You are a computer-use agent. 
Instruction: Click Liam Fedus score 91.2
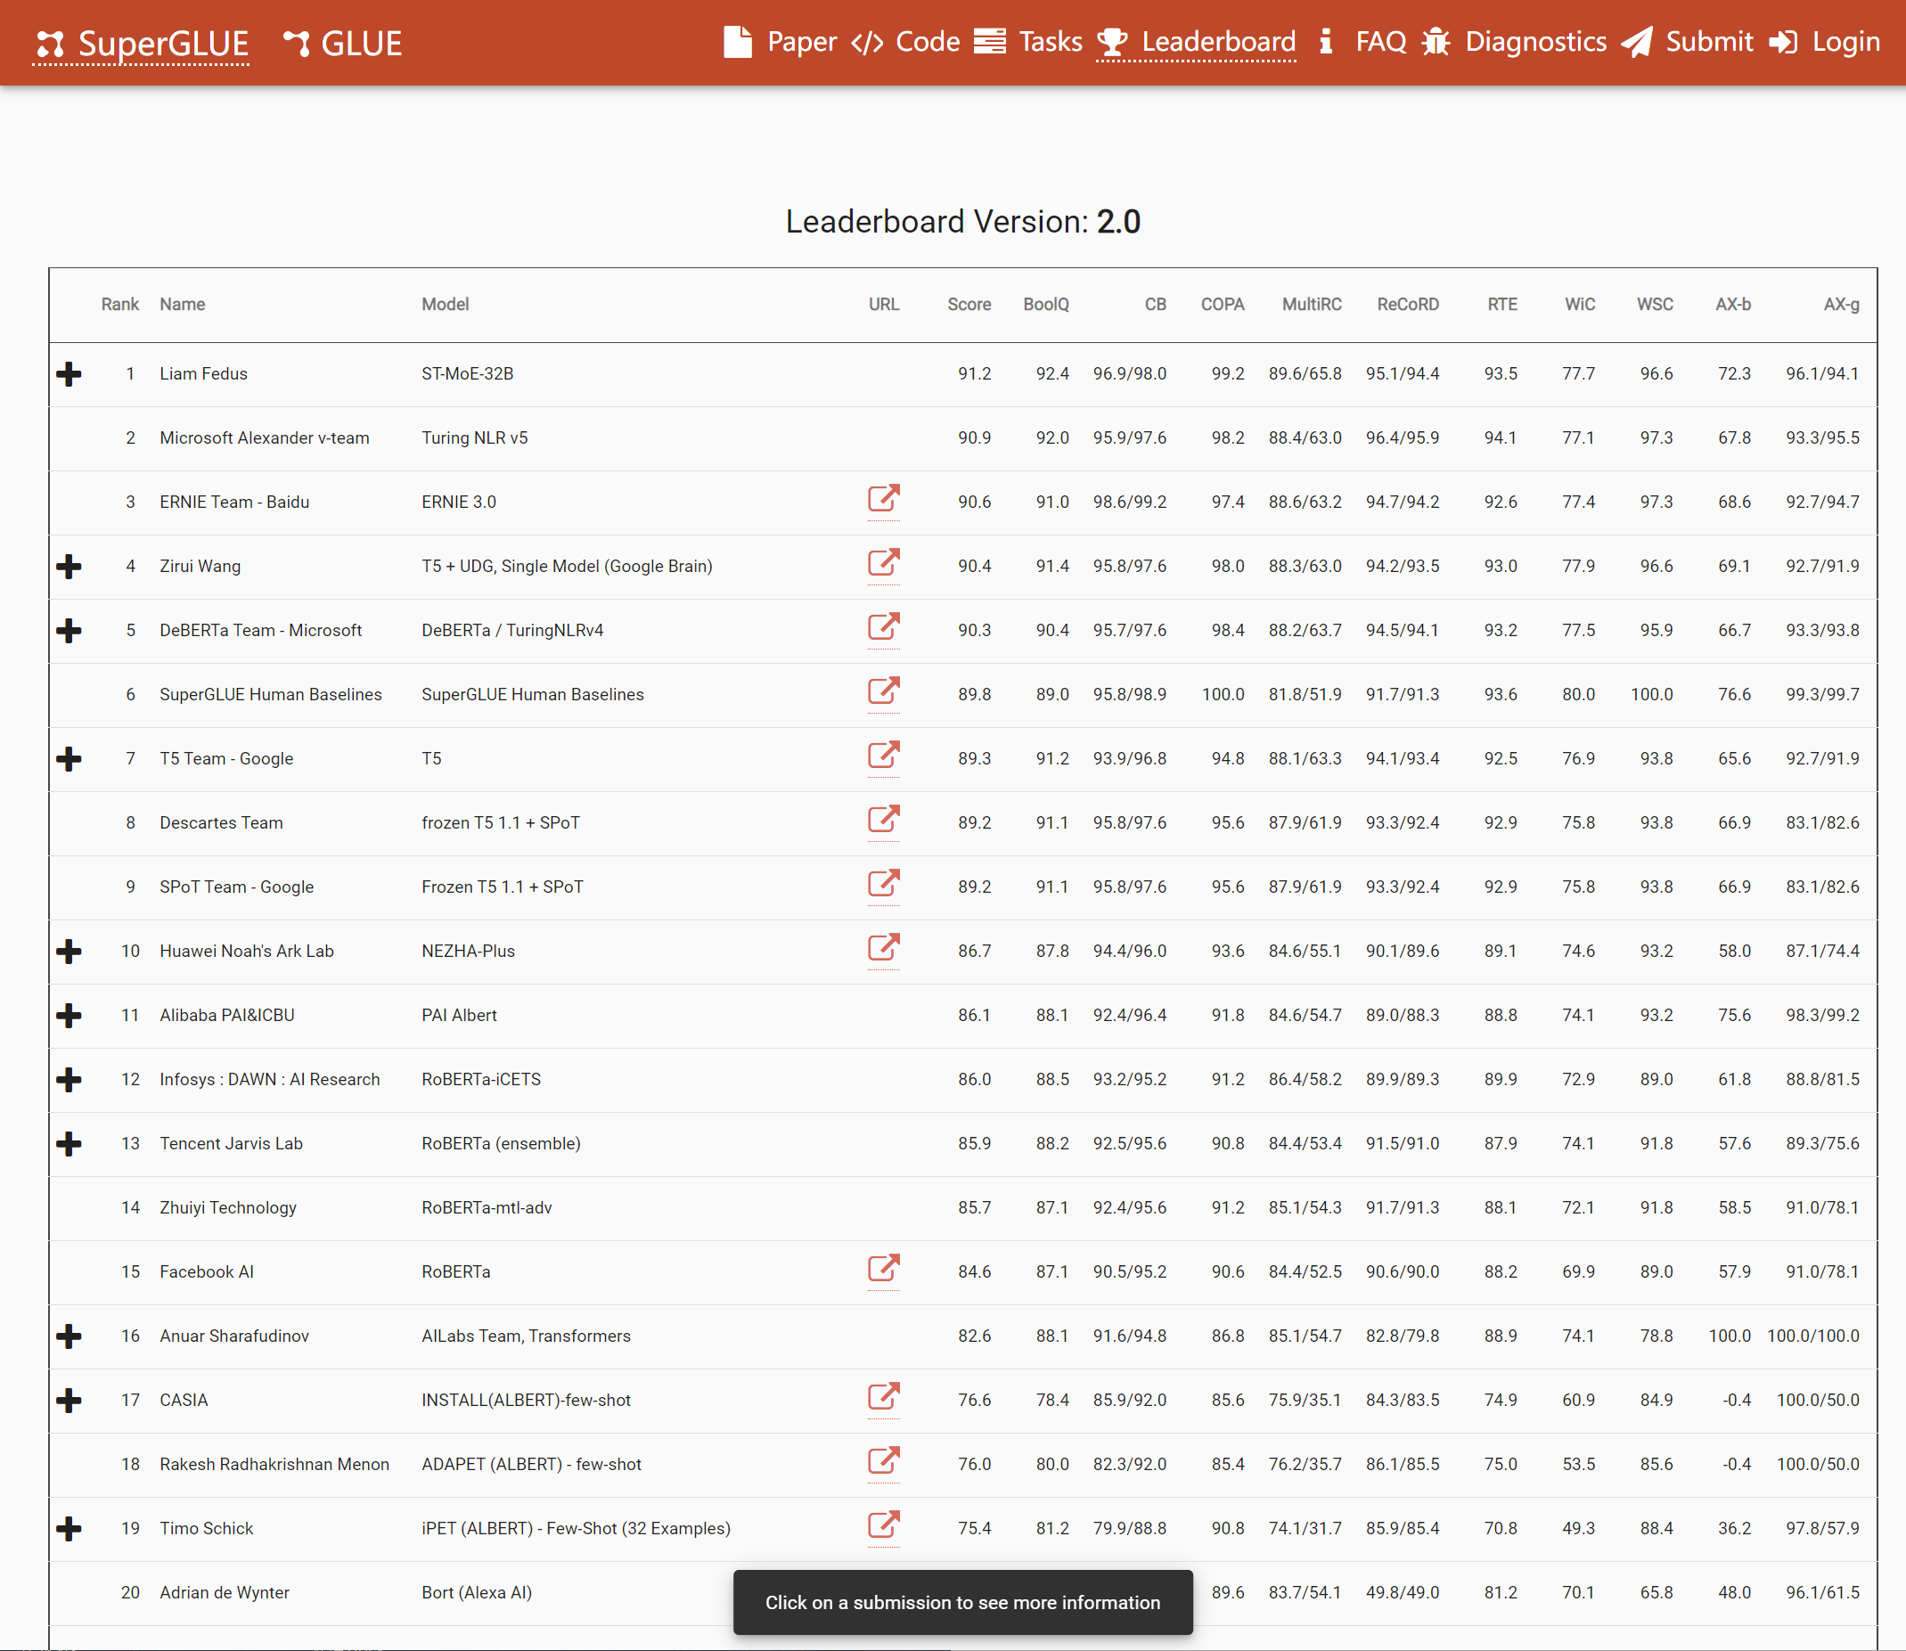tap(974, 374)
